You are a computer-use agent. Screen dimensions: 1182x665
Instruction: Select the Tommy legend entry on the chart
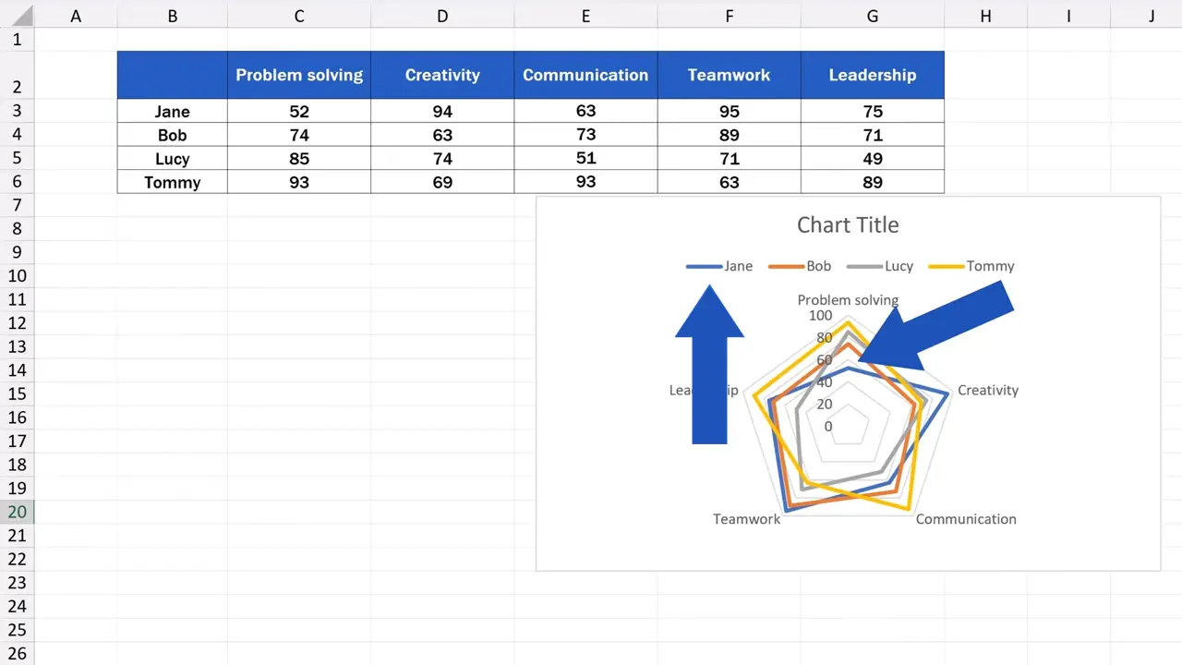(x=990, y=266)
